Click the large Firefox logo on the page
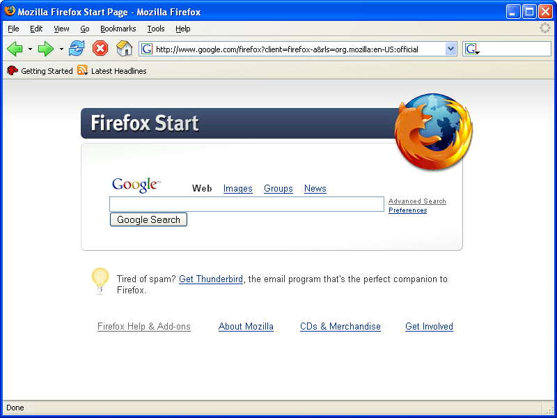Image resolution: width=557 pixels, height=418 pixels. tap(433, 130)
